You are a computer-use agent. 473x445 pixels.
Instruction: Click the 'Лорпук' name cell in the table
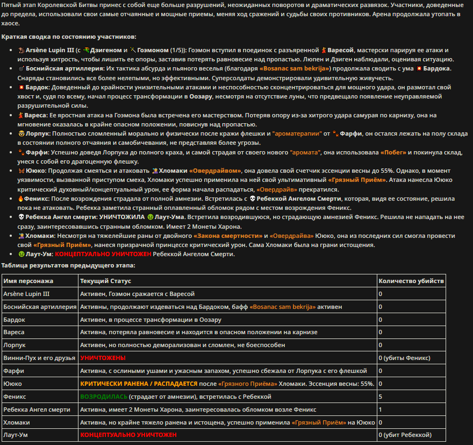tap(40, 345)
